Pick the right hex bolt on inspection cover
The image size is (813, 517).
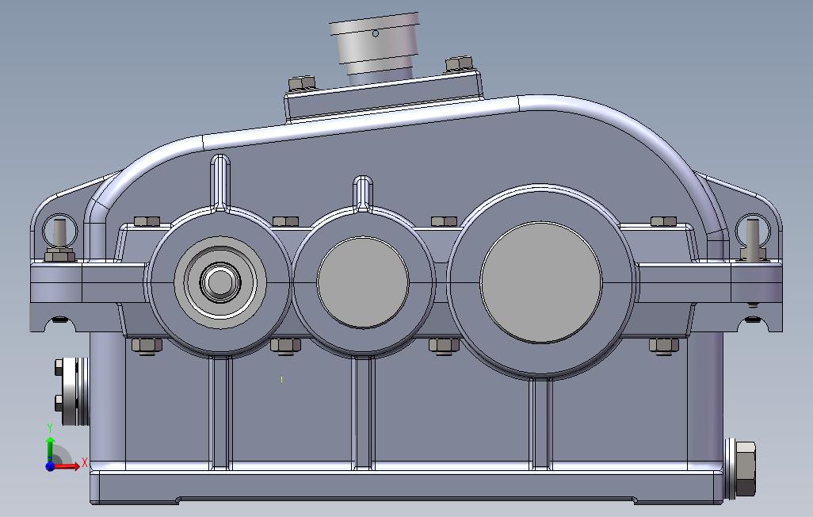coord(459,64)
